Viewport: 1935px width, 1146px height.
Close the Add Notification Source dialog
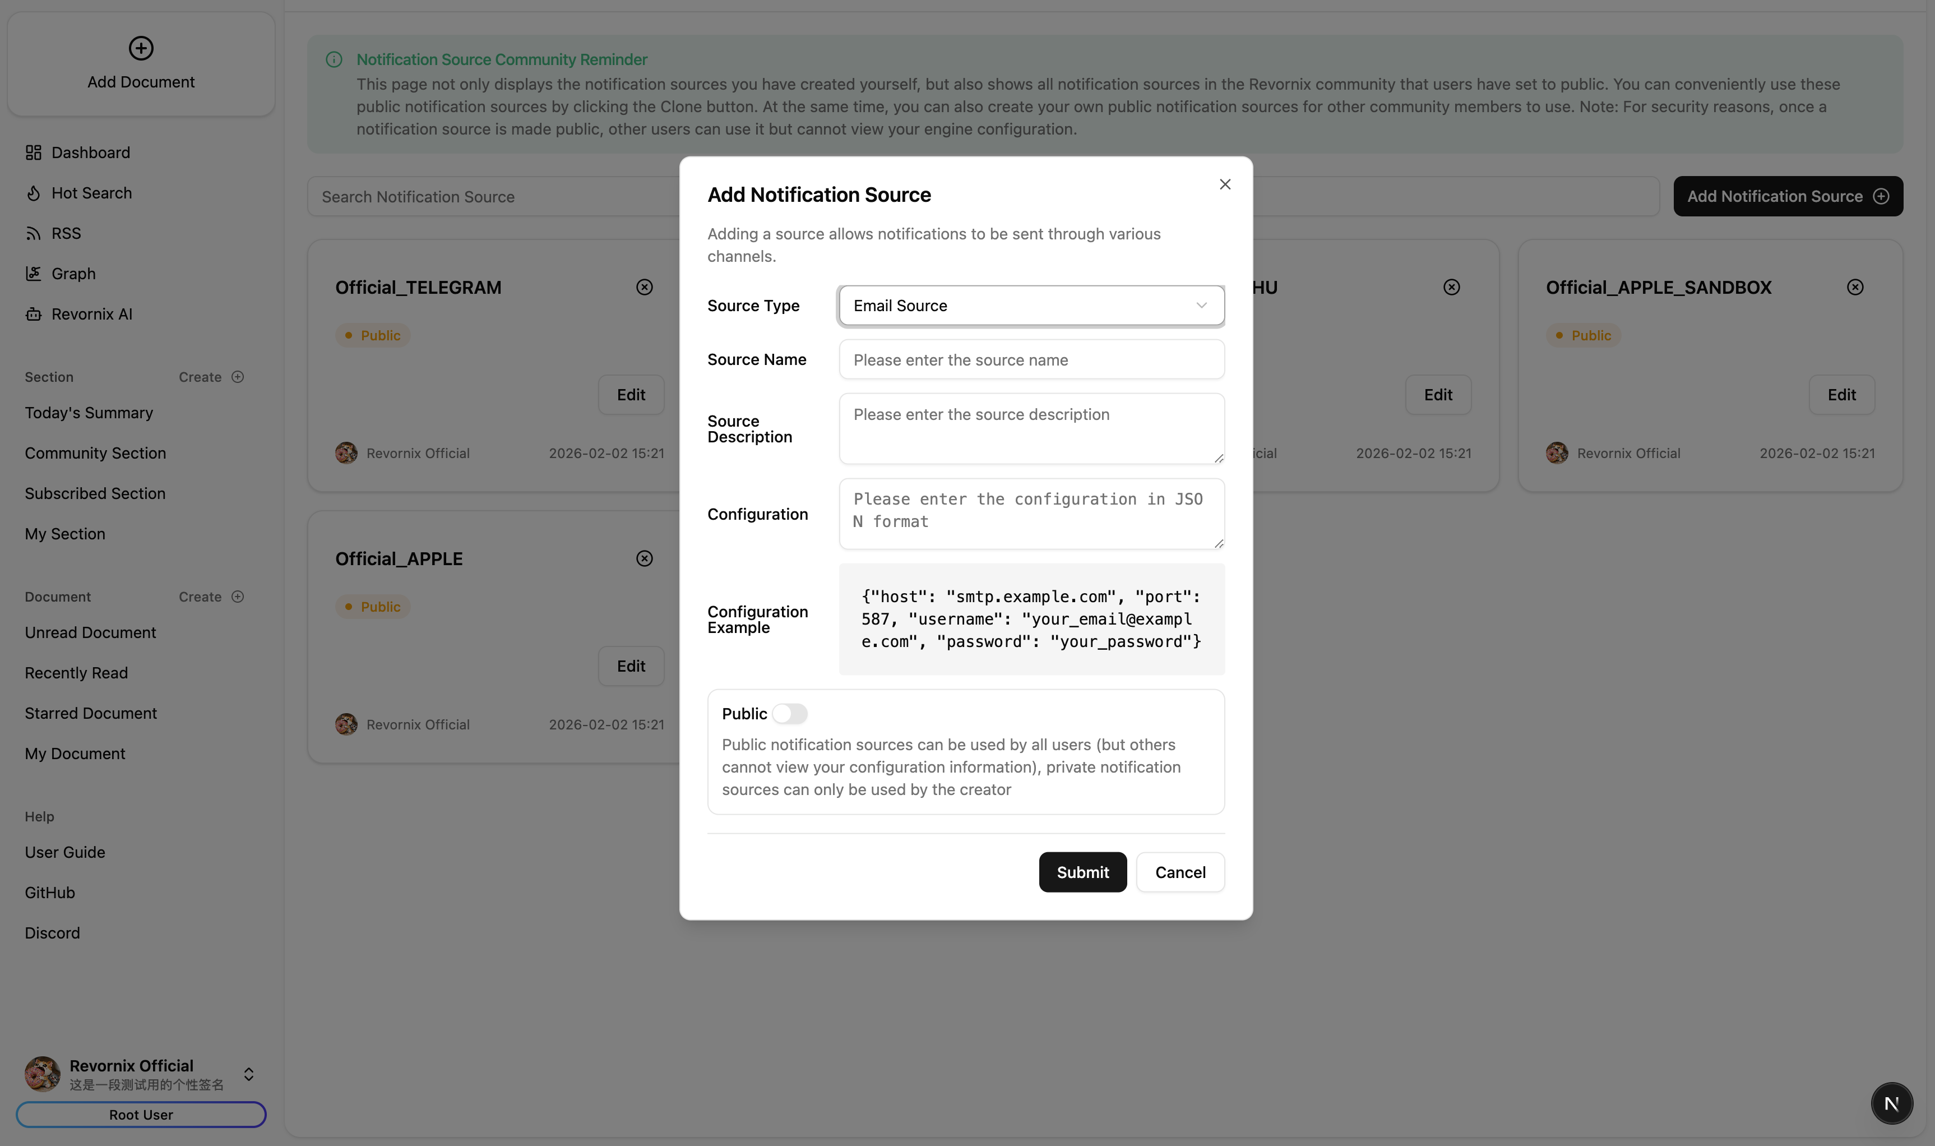point(1224,184)
